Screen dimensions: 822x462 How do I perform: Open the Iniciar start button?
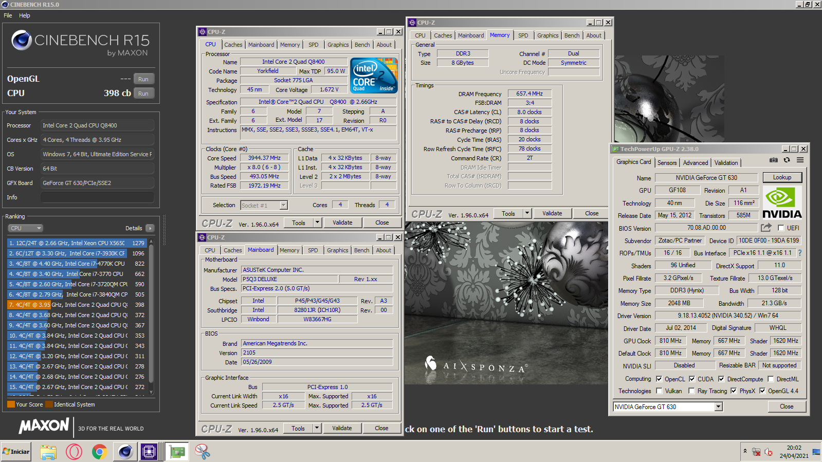16,452
